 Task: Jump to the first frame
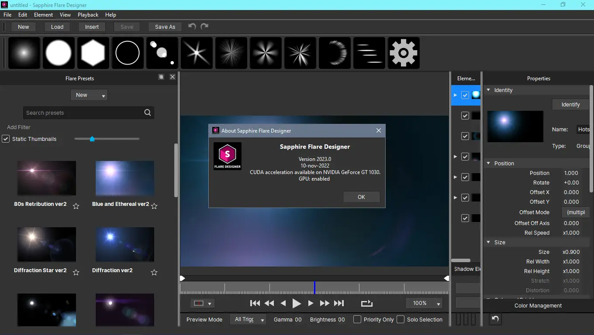click(255, 303)
